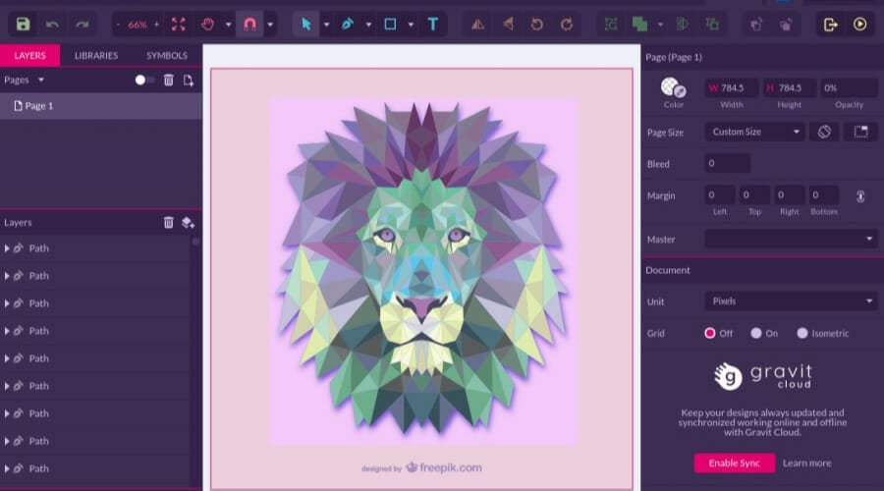Image resolution: width=884 pixels, height=491 pixels.
Task: Click the flip vertical icon
Action: pos(508,25)
